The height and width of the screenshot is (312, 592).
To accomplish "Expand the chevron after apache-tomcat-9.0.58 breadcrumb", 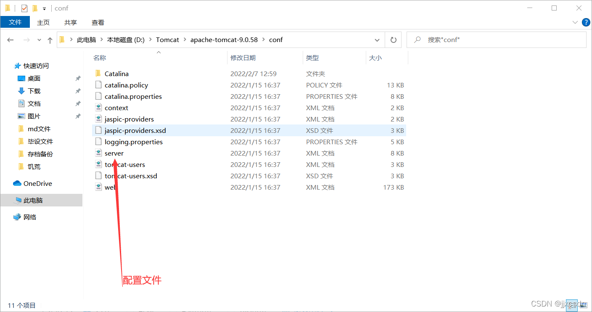I will pos(264,40).
